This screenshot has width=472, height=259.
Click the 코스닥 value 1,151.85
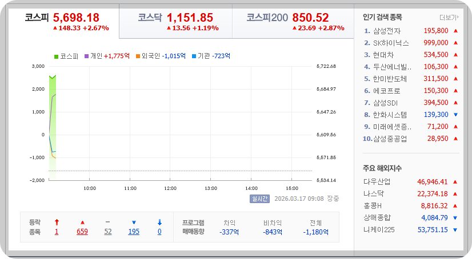190,18
